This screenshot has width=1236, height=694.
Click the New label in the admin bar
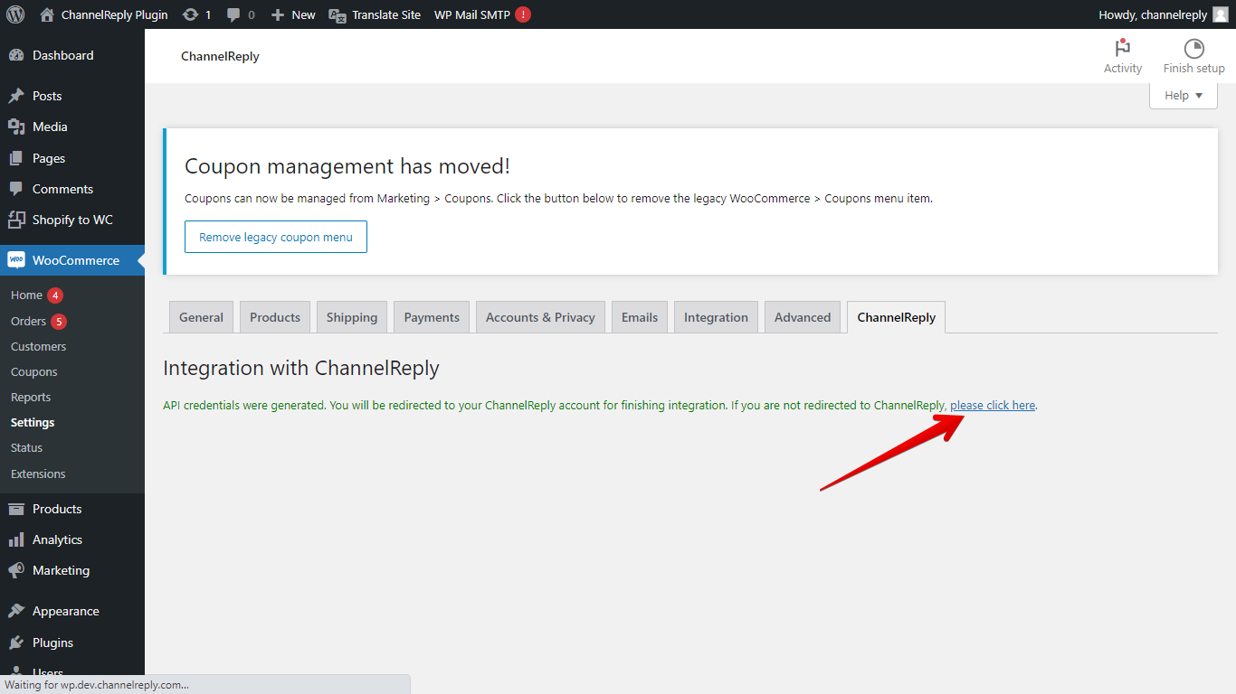coord(304,14)
